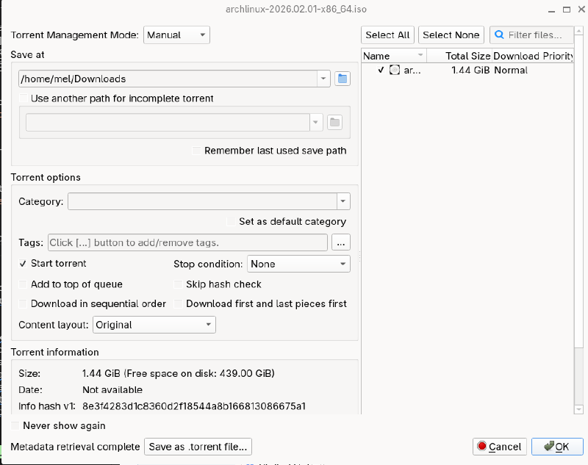Check "Remember last used save path"
Image resolution: width=588 pixels, height=465 pixels.
click(196, 151)
